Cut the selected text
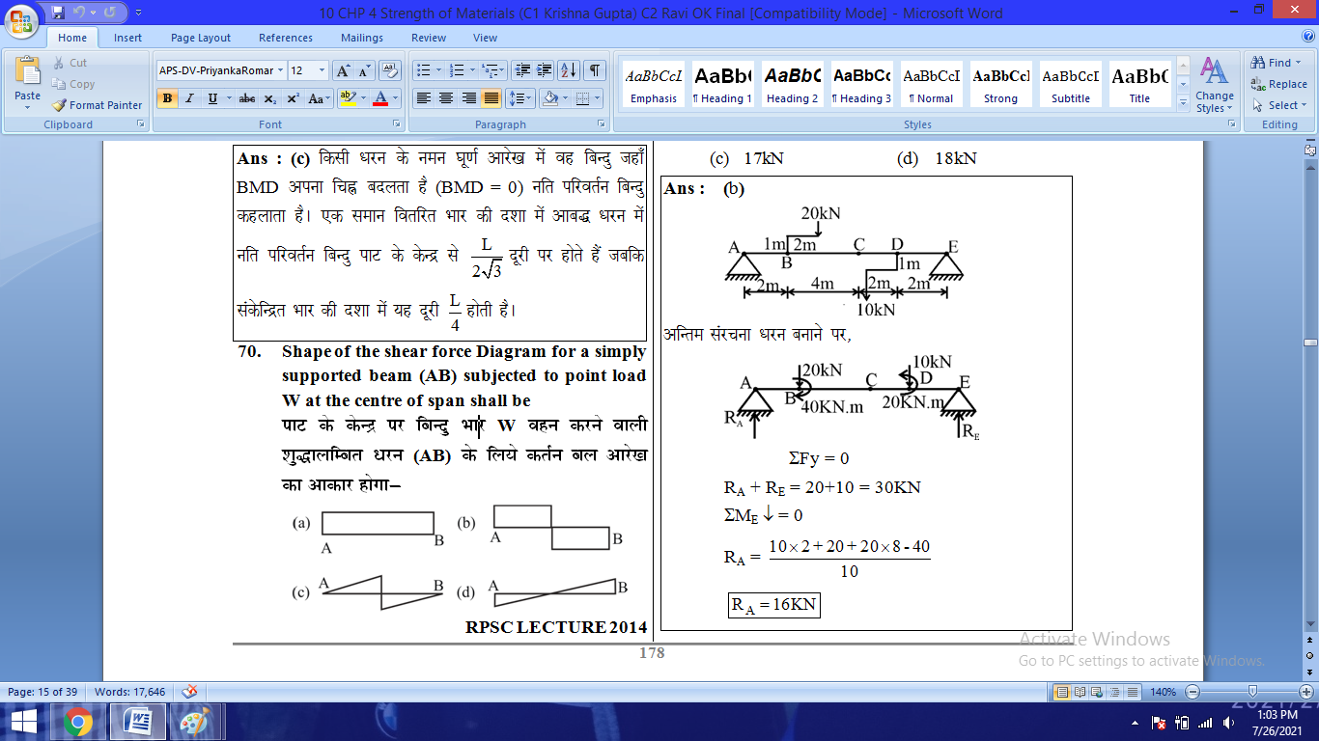The image size is (1319, 741). click(x=70, y=63)
